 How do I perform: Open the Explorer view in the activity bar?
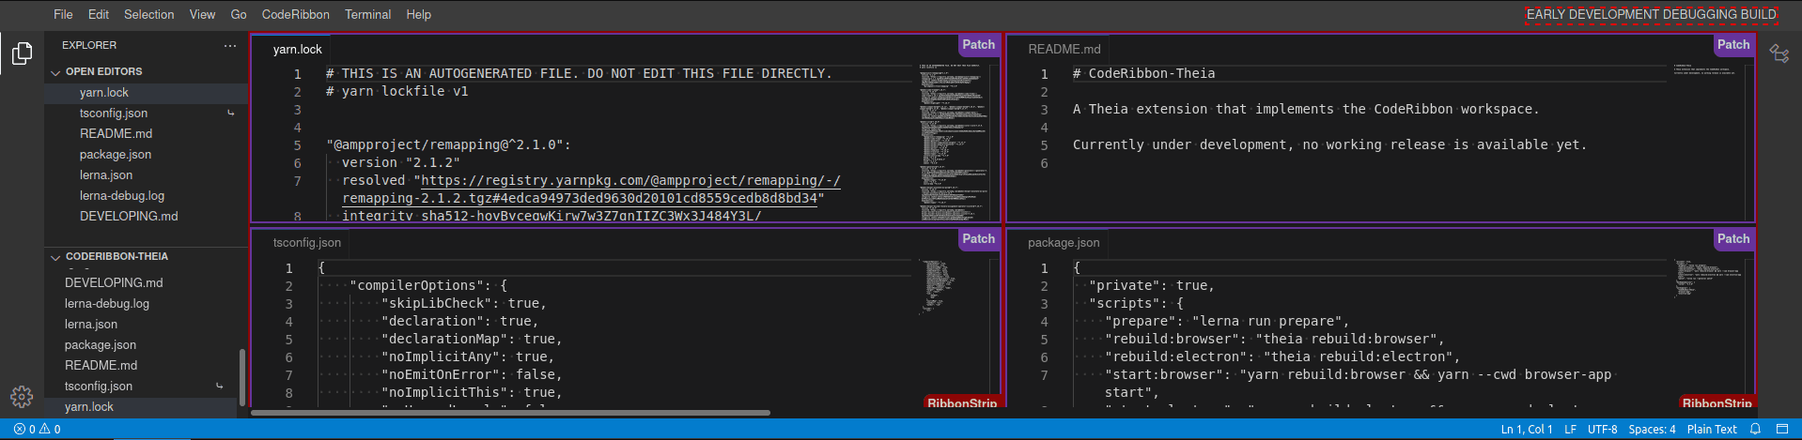click(22, 53)
